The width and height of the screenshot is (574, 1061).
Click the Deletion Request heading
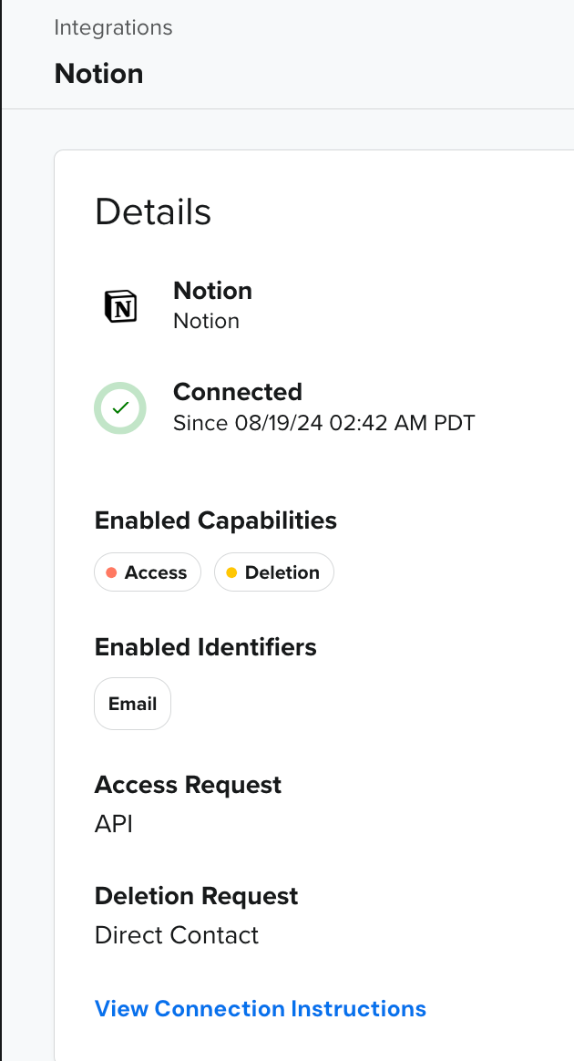pos(196,896)
